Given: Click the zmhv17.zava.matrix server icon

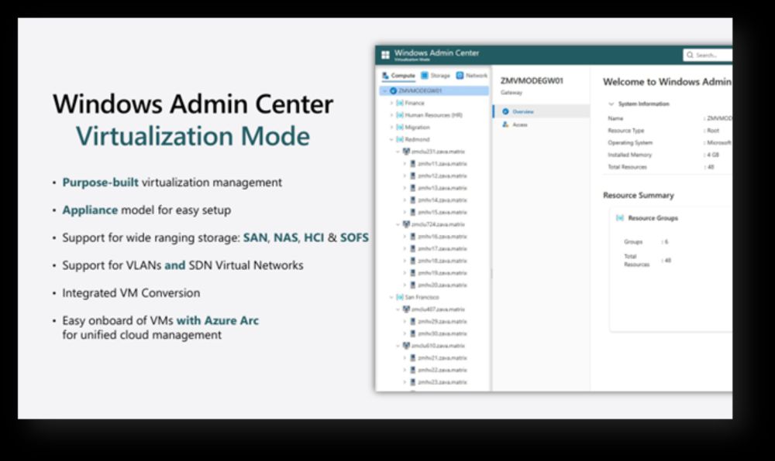Looking at the screenshot, I should [413, 248].
